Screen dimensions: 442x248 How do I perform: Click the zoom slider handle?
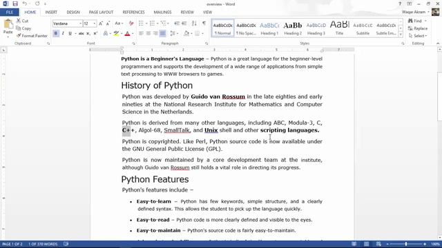pyautogui.click(x=406, y=244)
